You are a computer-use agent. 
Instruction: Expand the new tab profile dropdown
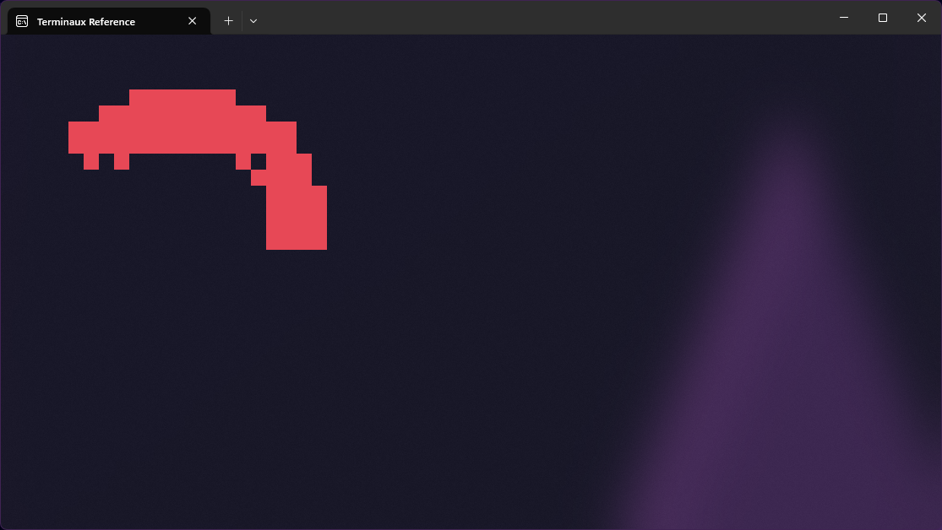pos(253,21)
